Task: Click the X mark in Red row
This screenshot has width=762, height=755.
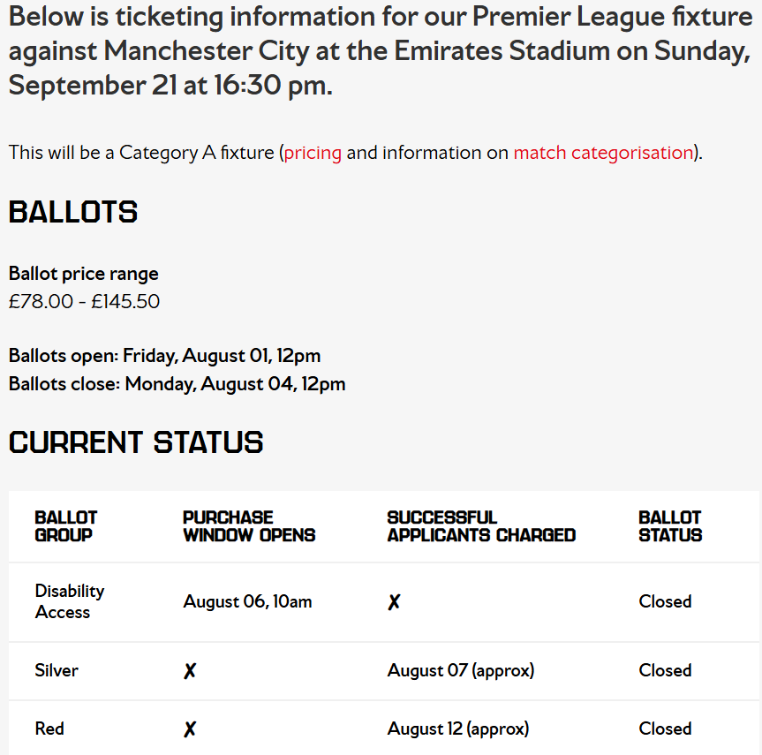Action: pos(190,729)
